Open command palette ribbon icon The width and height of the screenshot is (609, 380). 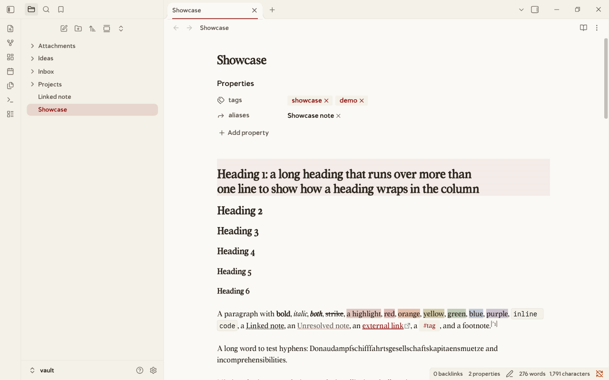pos(10,100)
